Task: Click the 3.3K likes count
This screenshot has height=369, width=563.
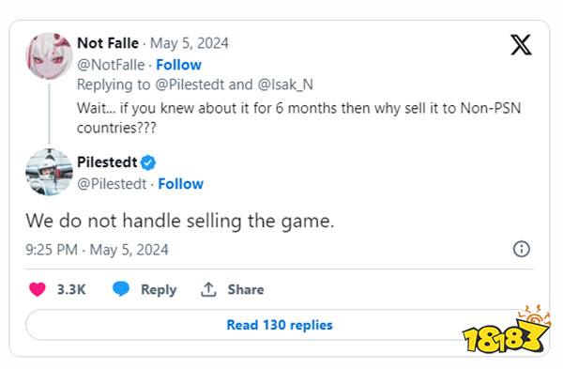Action: tap(71, 289)
